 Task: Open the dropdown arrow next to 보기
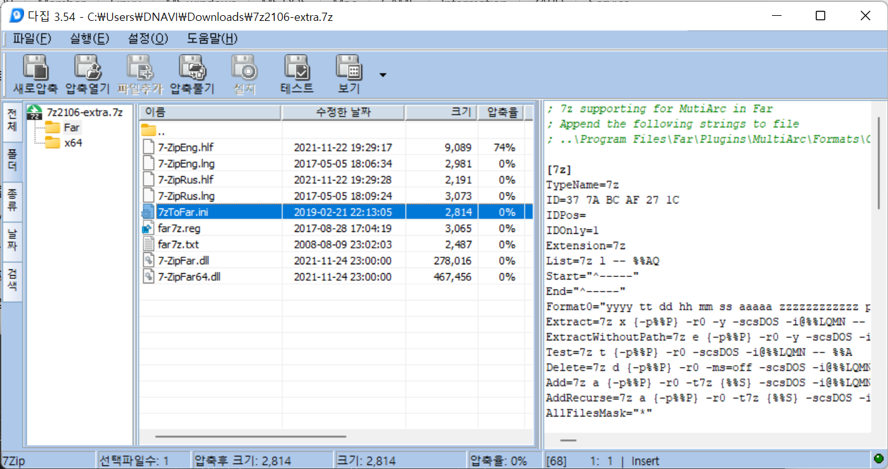point(382,75)
